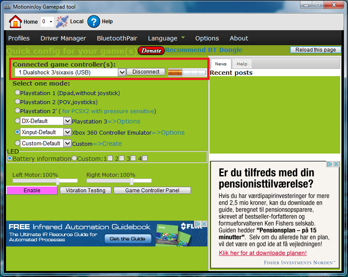Select Playstation 2 (POV, joysticks) mode

[17, 102]
